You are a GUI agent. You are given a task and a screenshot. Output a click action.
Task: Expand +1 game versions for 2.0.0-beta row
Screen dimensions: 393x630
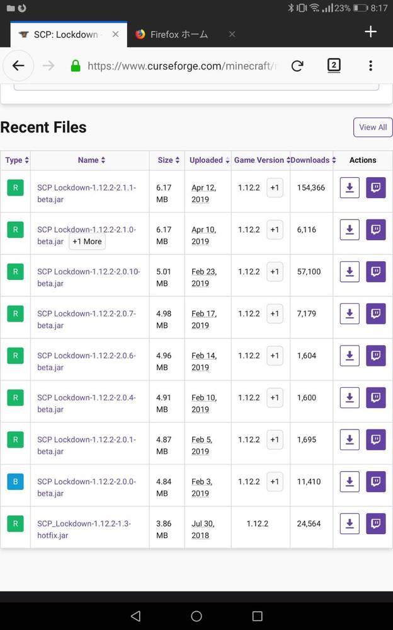[x=275, y=482]
